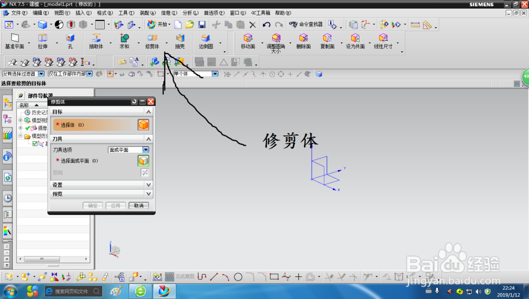Click the Cancel (取消) button in dialog

coord(139,205)
